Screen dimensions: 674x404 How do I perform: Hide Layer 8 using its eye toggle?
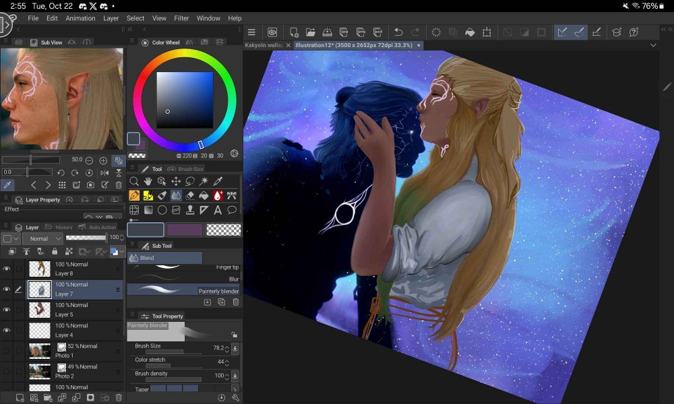coord(7,267)
